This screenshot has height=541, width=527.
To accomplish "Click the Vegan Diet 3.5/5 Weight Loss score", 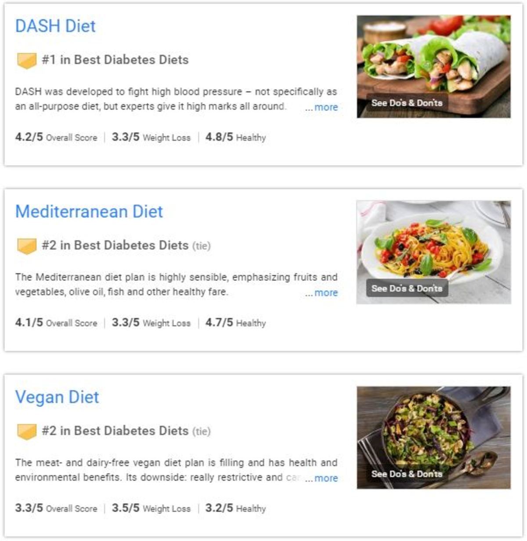I will point(151,508).
